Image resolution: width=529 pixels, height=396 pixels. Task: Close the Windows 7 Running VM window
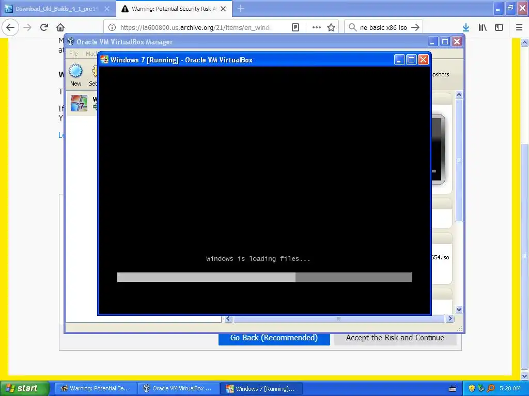pos(424,60)
